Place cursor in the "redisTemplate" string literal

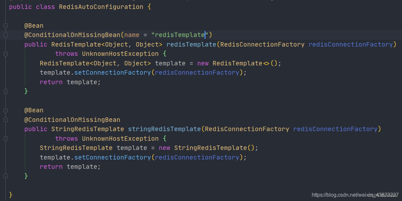pos(180,35)
